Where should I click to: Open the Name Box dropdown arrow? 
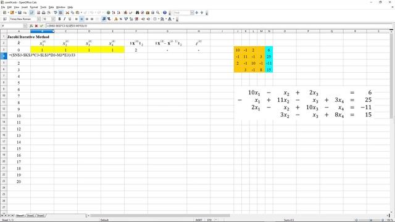25,26
